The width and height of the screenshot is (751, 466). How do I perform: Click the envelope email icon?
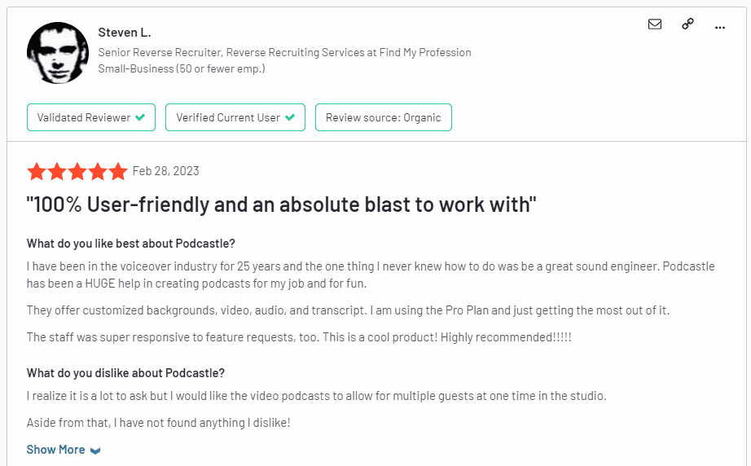(654, 24)
